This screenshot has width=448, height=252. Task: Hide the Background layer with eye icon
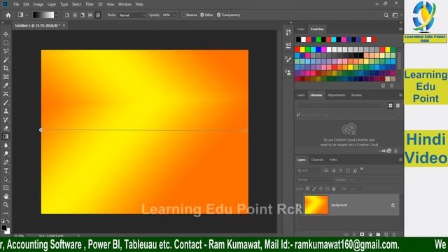point(299,205)
